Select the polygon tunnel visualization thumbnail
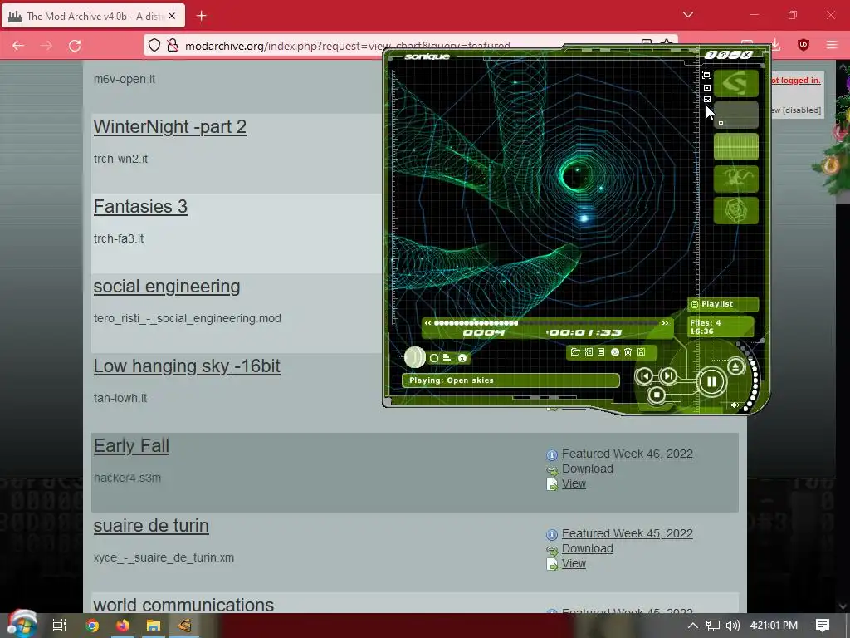 pyautogui.click(x=735, y=210)
